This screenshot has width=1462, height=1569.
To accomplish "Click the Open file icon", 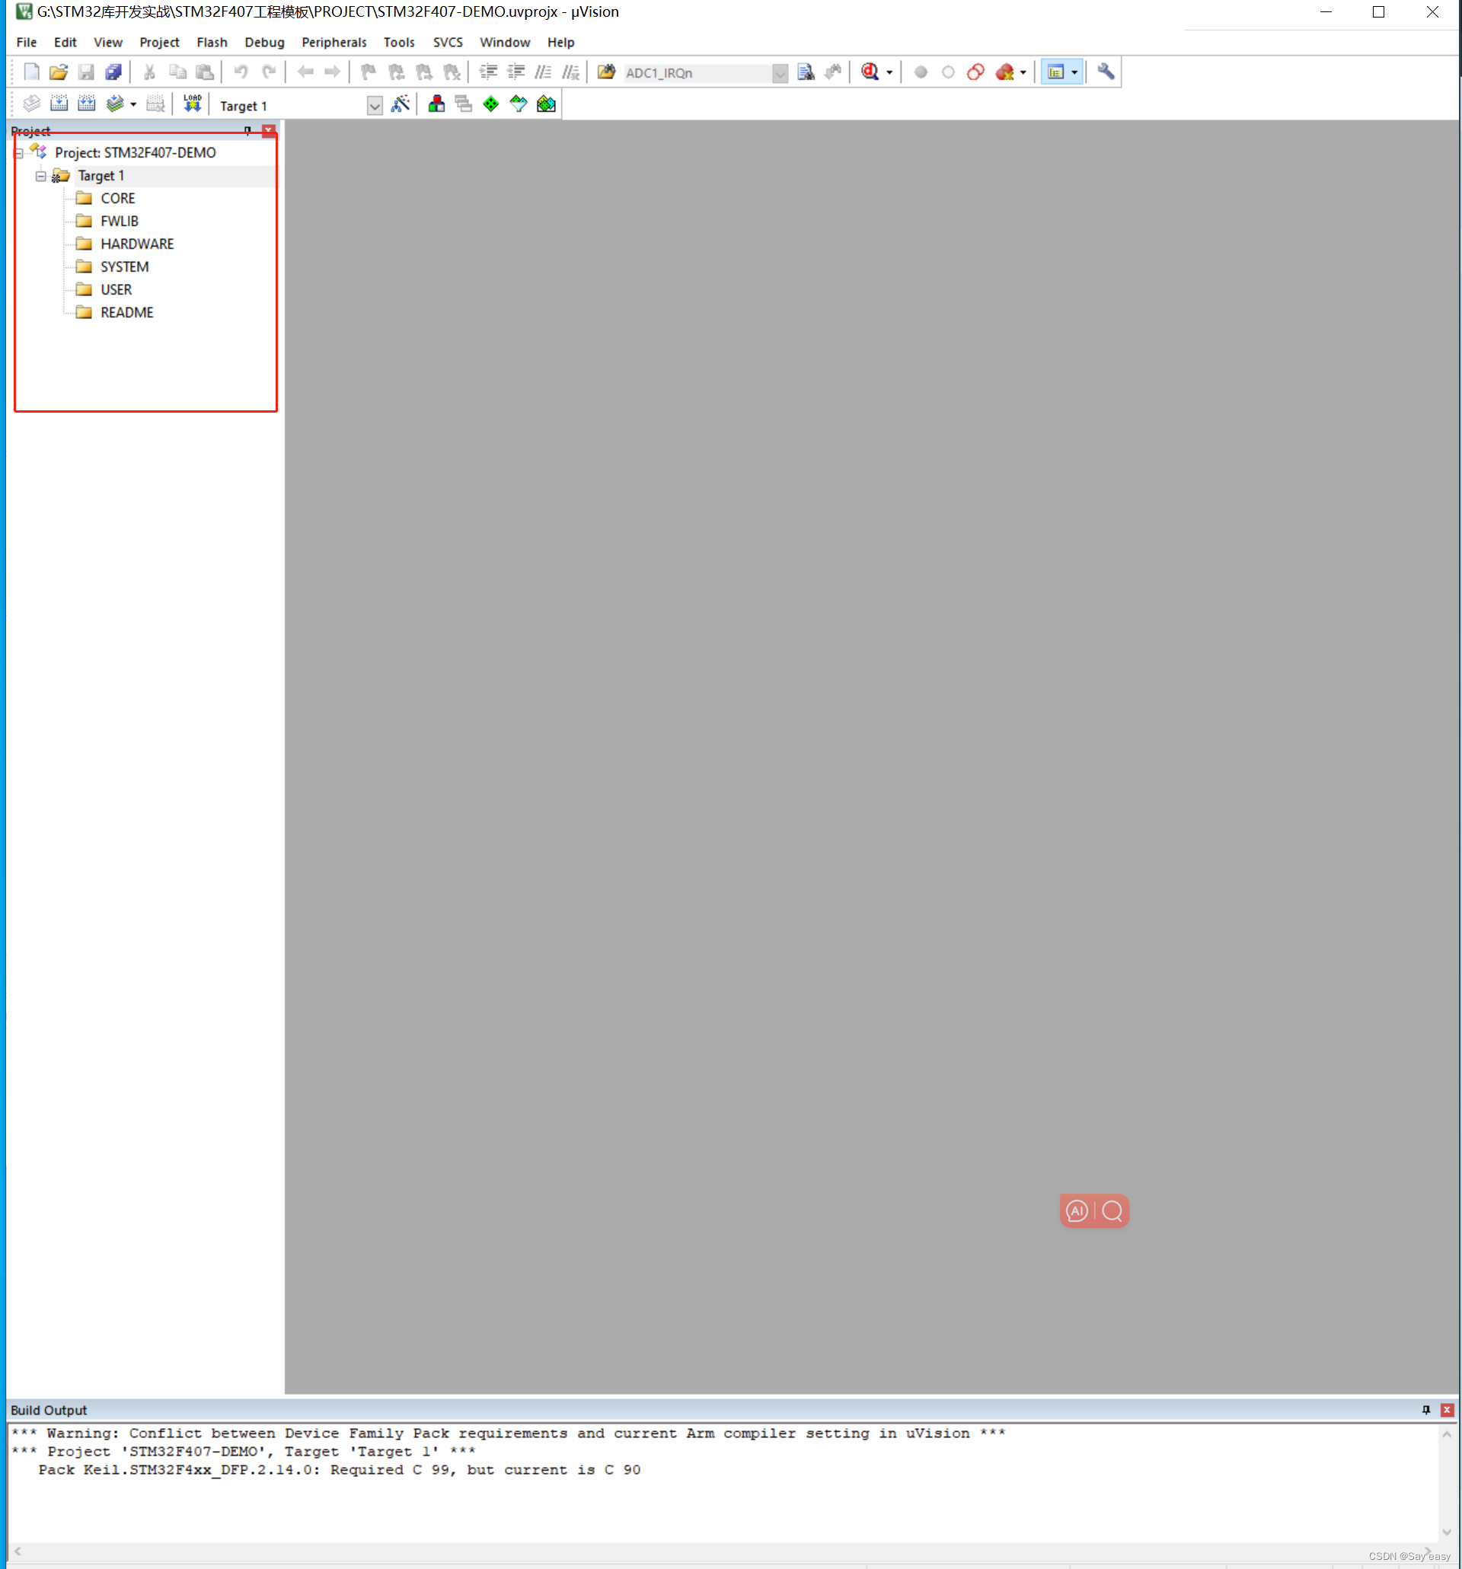I will coord(59,72).
